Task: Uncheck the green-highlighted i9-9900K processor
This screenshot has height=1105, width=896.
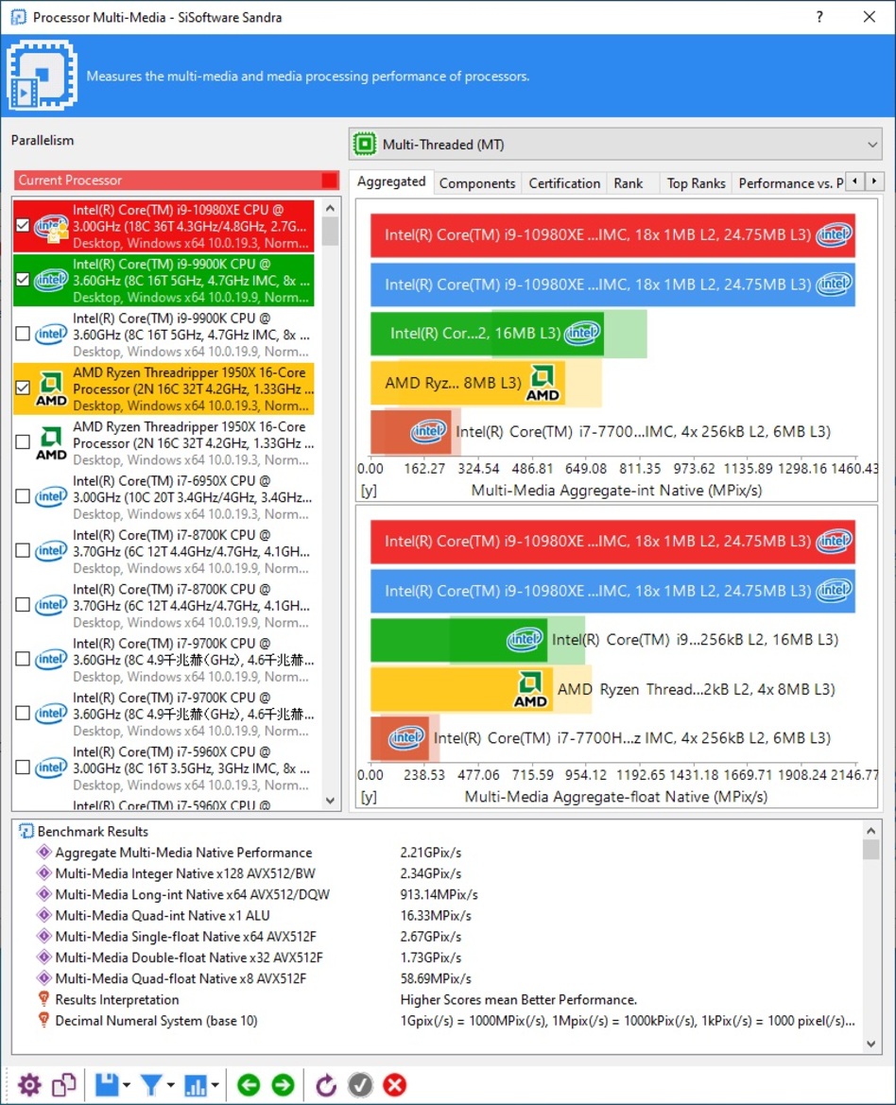Action: (x=23, y=280)
